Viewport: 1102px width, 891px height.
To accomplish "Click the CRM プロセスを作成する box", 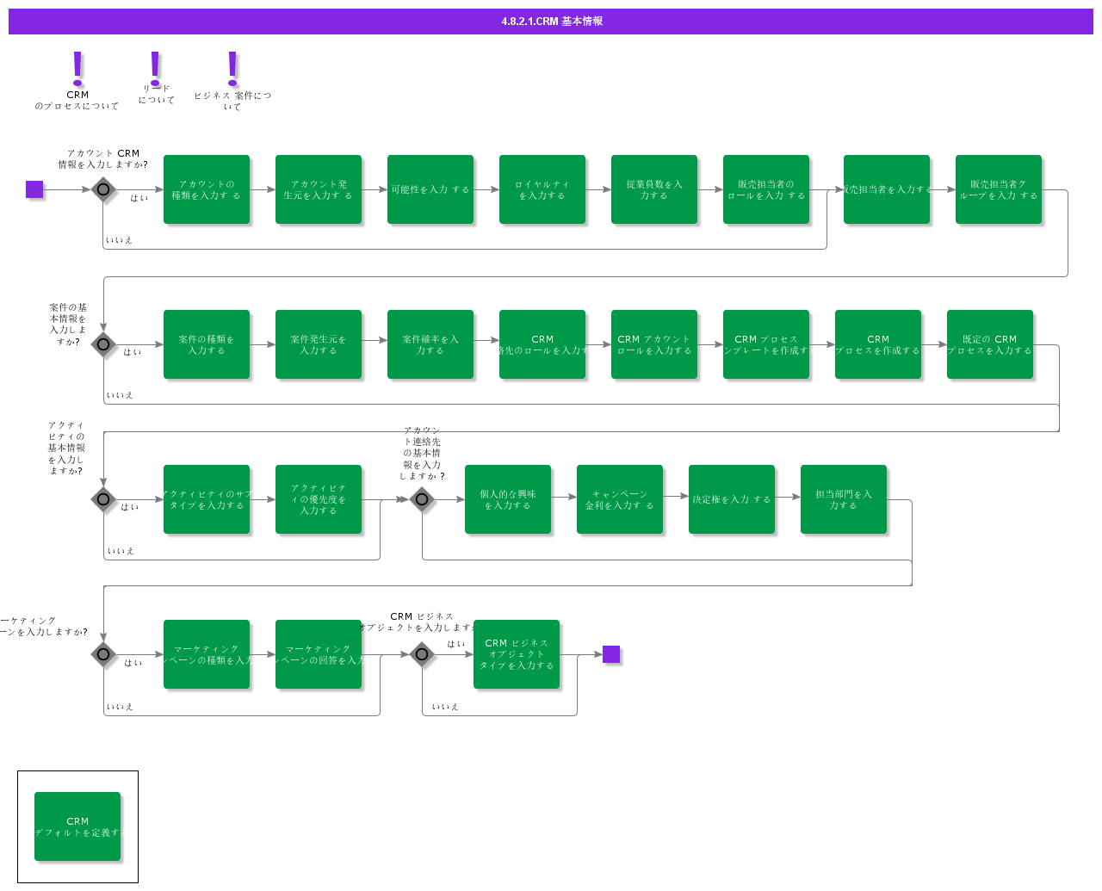I will coord(878,344).
